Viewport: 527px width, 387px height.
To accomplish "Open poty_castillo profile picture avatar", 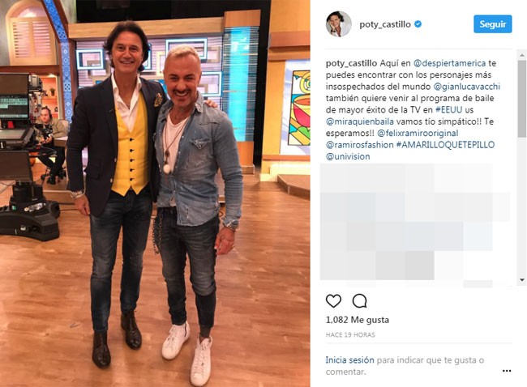I will click(x=338, y=24).
